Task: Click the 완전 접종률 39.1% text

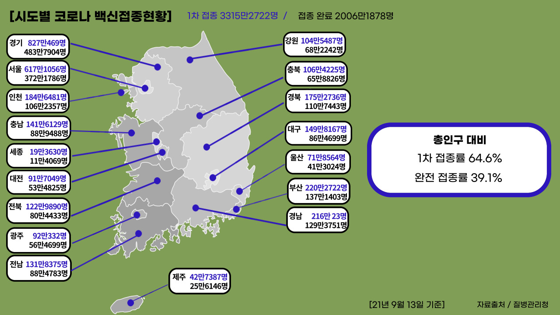Action: (458, 178)
